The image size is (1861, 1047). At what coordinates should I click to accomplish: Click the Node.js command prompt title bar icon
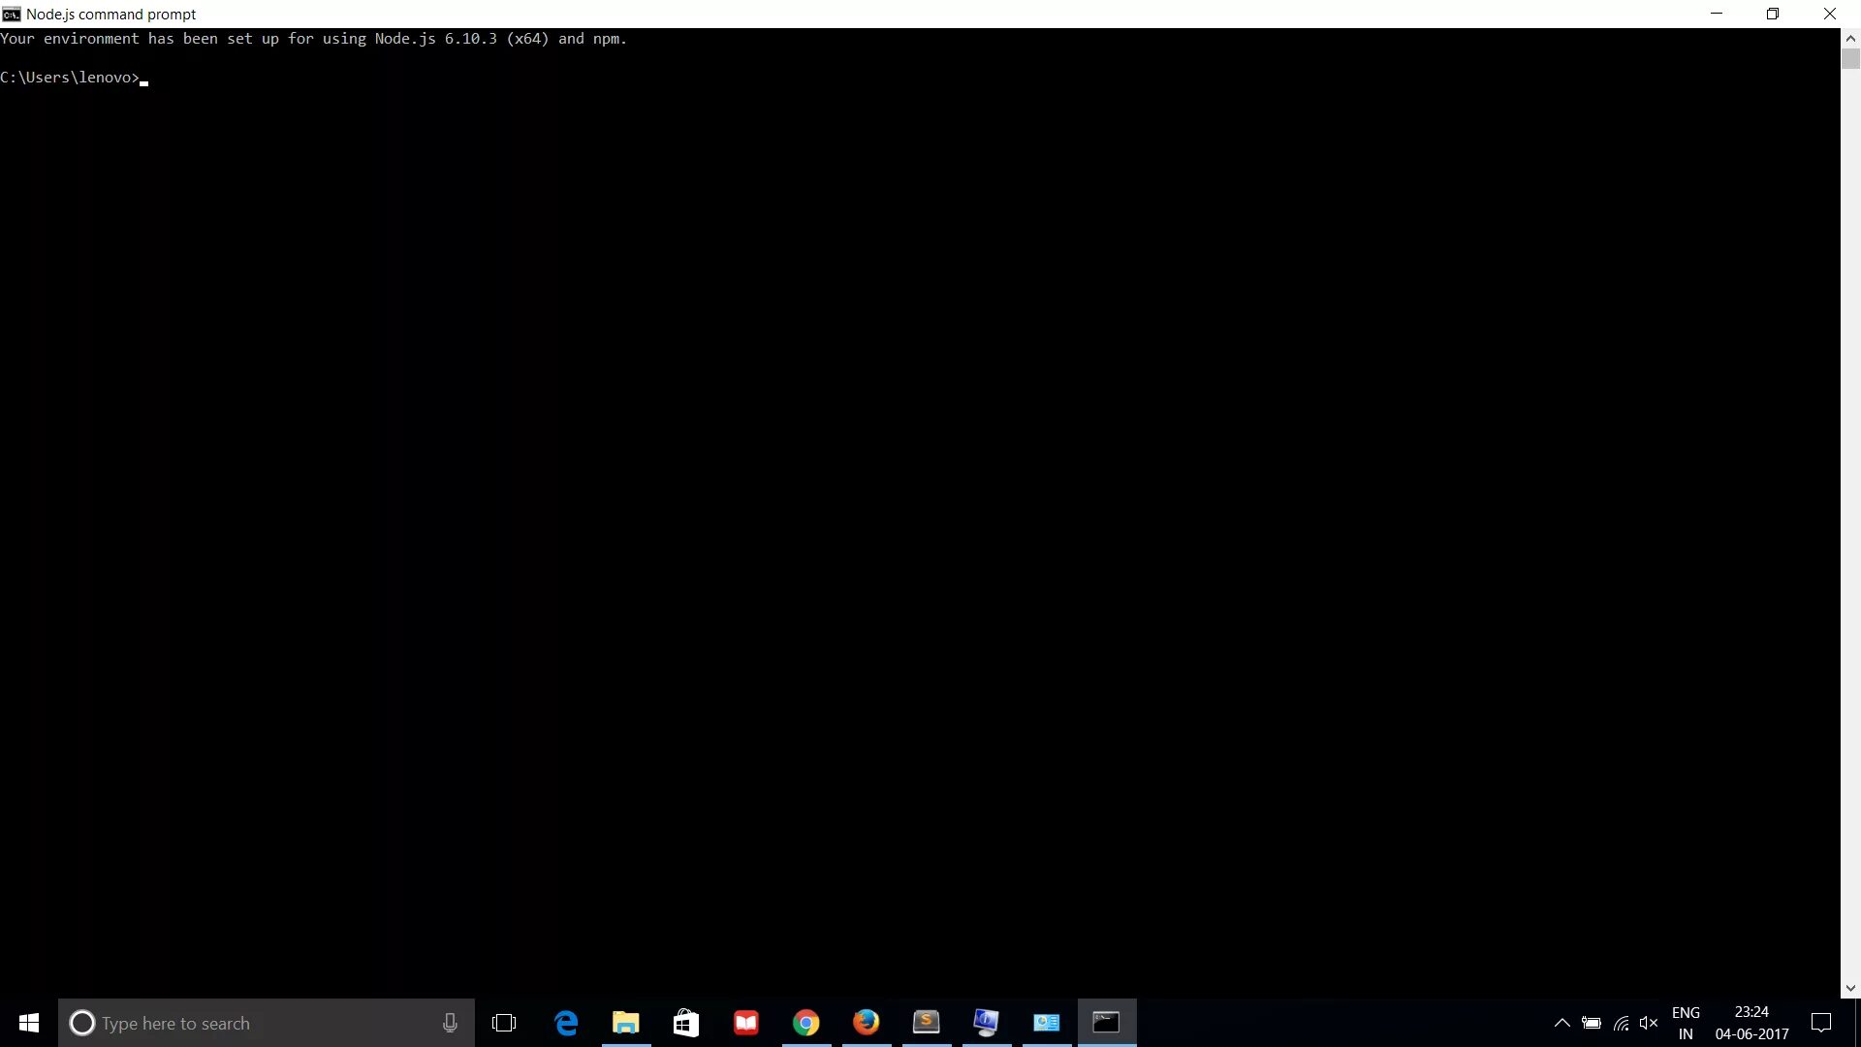12,14
